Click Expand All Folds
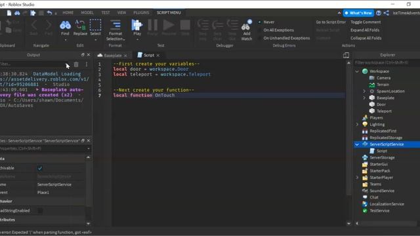 click(x=365, y=30)
